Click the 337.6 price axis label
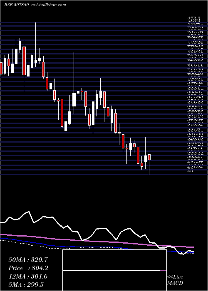The width and height of the screenshot is (208, 291). pyautogui.click(x=193, y=129)
